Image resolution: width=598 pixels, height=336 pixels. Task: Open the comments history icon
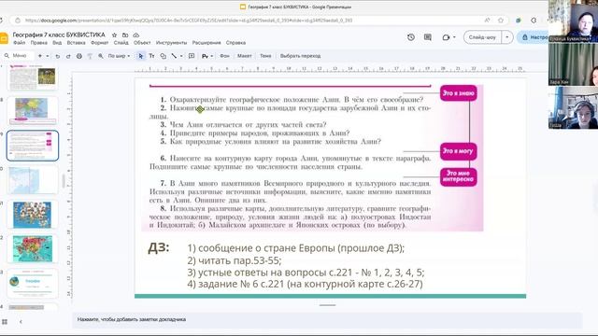point(428,37)
